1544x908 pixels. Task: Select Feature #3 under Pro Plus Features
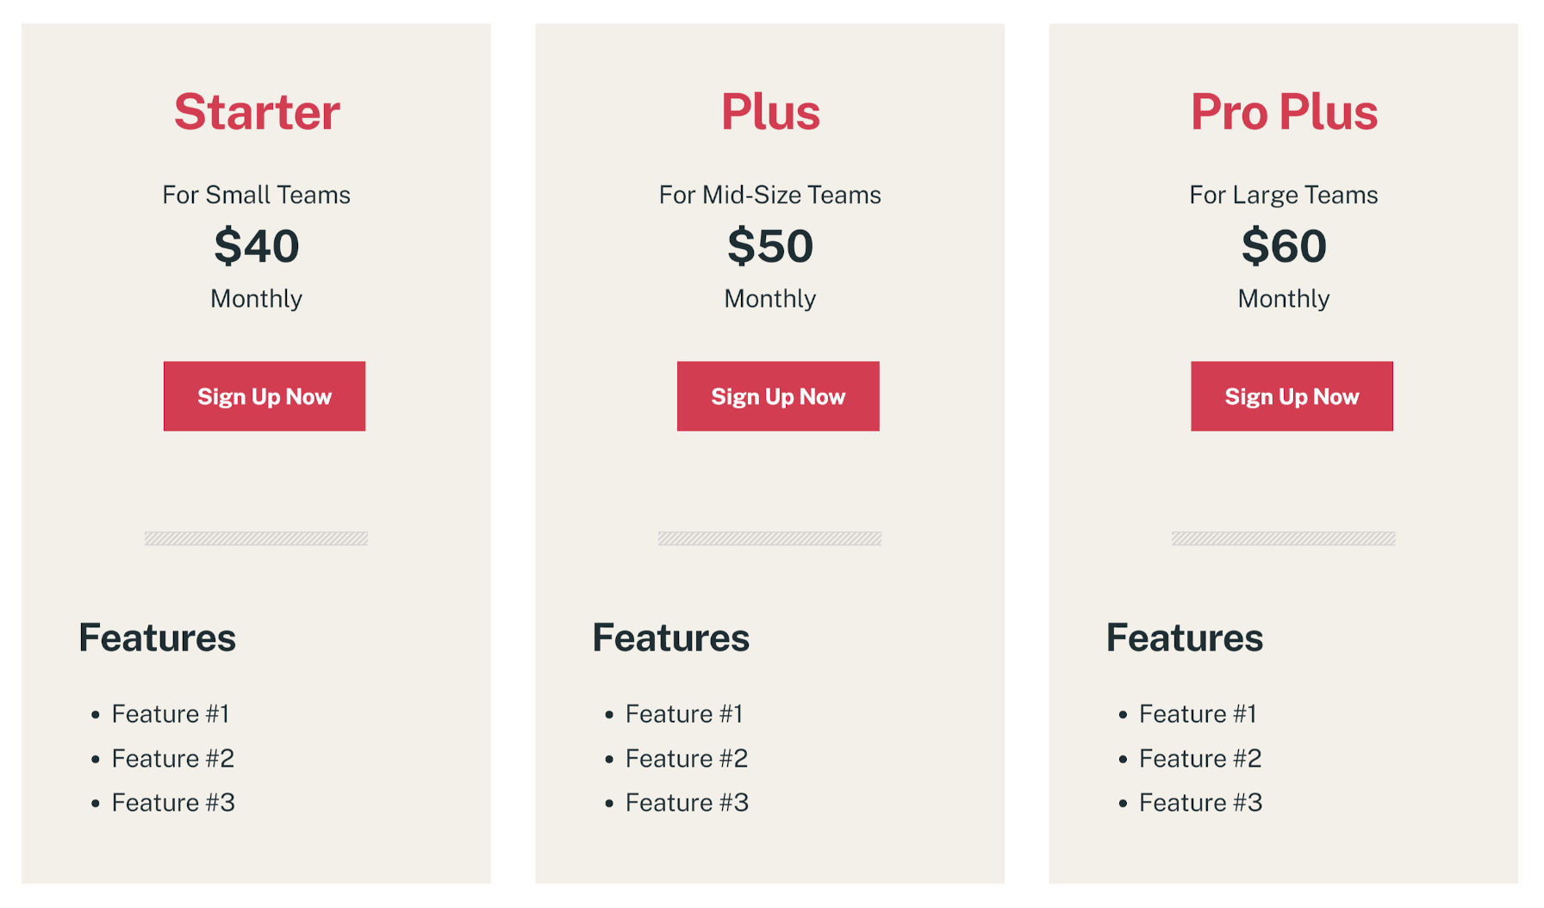click(1199, 802)
